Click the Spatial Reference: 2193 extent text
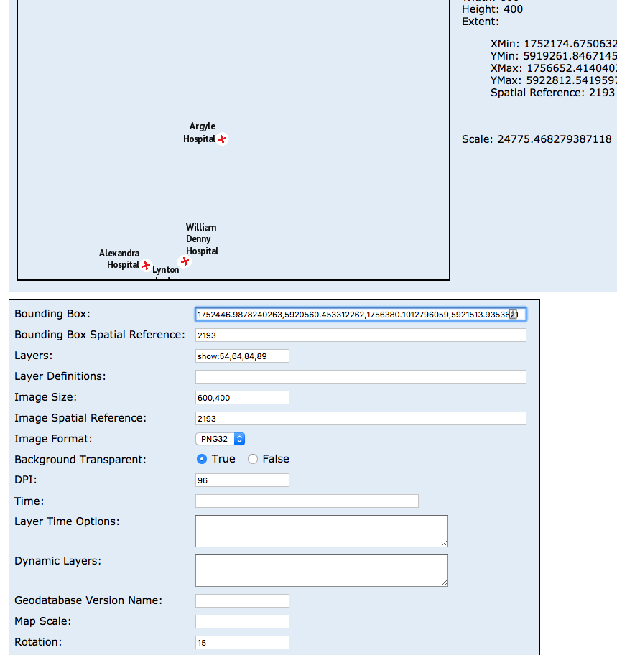The height and width of the screenshot is (655, 617). tap(552, 93)
